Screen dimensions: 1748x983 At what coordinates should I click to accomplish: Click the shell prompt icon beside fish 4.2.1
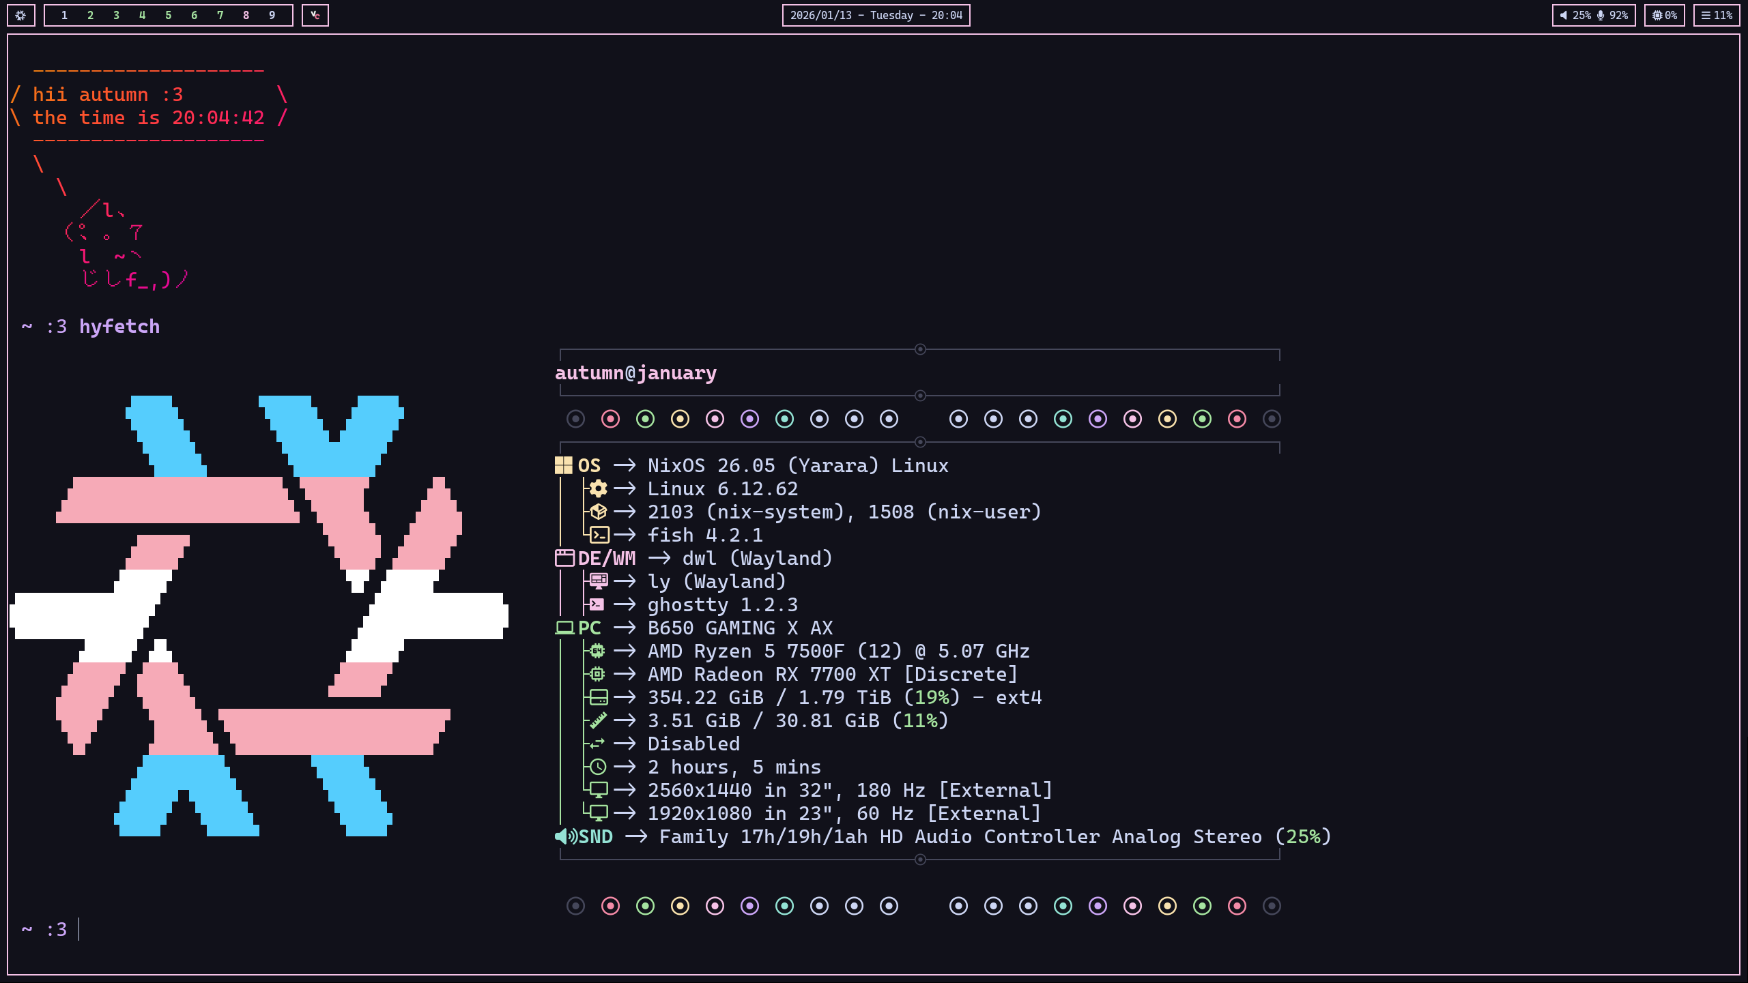599,535
